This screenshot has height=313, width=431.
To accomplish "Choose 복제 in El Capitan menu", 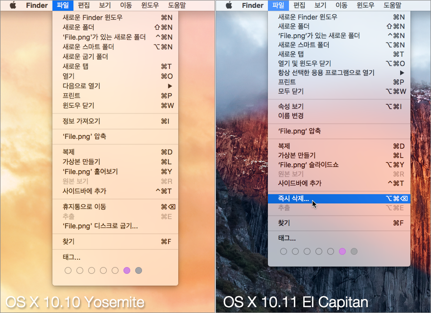I will pyautogui.click(x=339, y=146).
